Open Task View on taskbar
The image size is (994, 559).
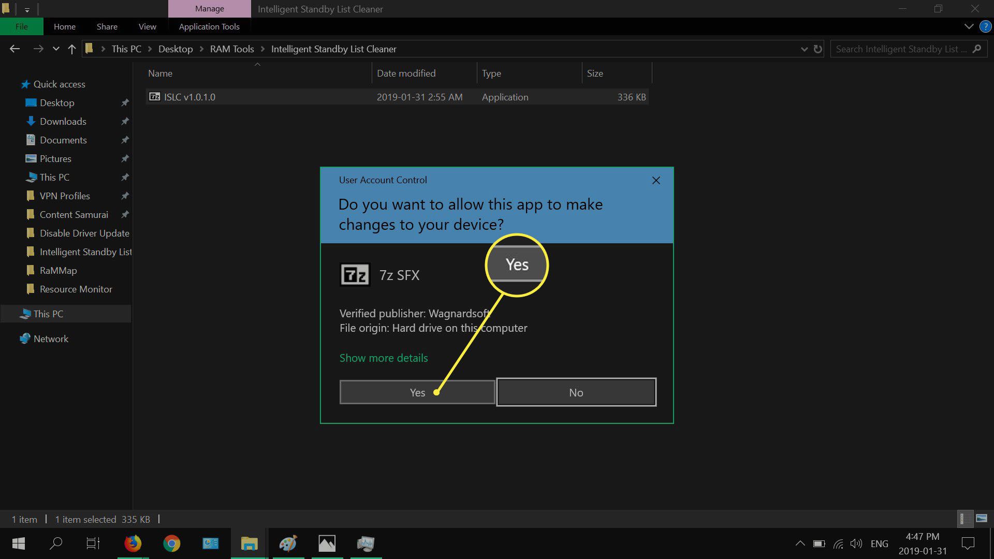[x=93, y=543]
